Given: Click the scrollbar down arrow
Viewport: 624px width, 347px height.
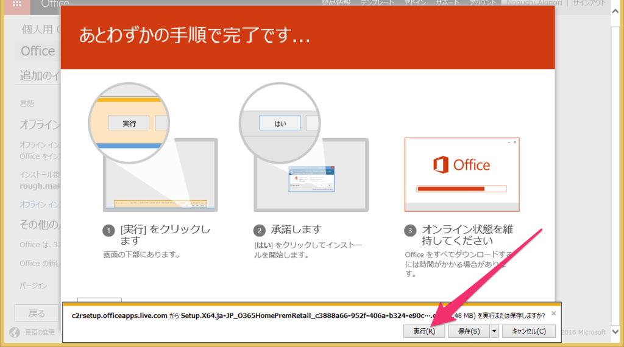Looking at the screenshot, I should (615, 332).
